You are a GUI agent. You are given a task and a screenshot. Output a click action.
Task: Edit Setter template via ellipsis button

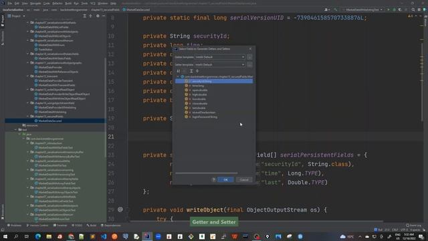[249, 65]
